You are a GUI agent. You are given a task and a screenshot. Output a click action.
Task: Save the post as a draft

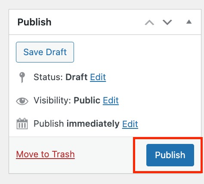45,52
